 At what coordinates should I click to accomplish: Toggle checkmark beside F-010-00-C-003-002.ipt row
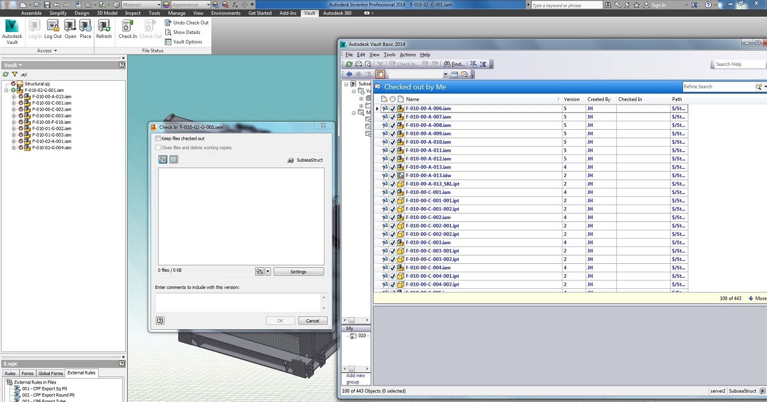tap(392, 259)
